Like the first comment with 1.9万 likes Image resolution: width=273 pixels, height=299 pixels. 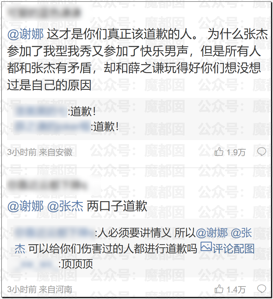tap(219, 152)
